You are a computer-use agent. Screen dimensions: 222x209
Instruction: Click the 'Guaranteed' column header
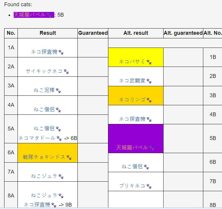(x=93, y=33)
